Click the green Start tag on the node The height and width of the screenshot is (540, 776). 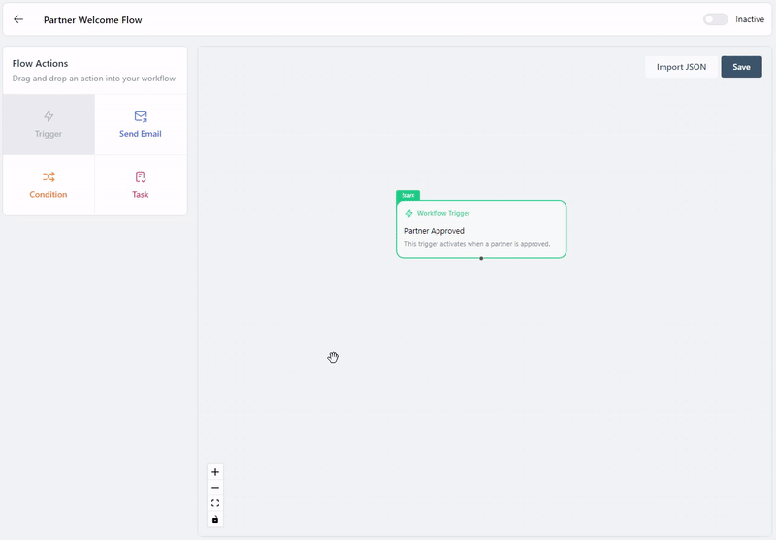coord(407,195)
